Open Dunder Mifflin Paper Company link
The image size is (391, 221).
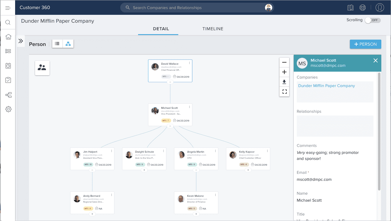(326, 86)
